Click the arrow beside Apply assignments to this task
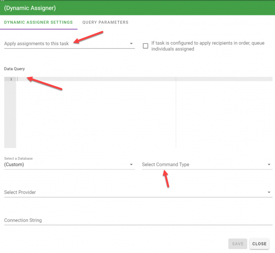This screenshot has width=275, height=253. (x=131, y=44)
